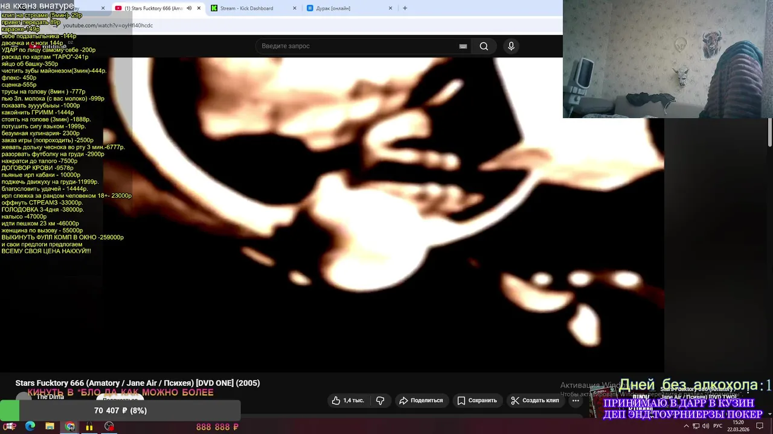Click price list line 'сценка-555р'

[x=19, y=84]
